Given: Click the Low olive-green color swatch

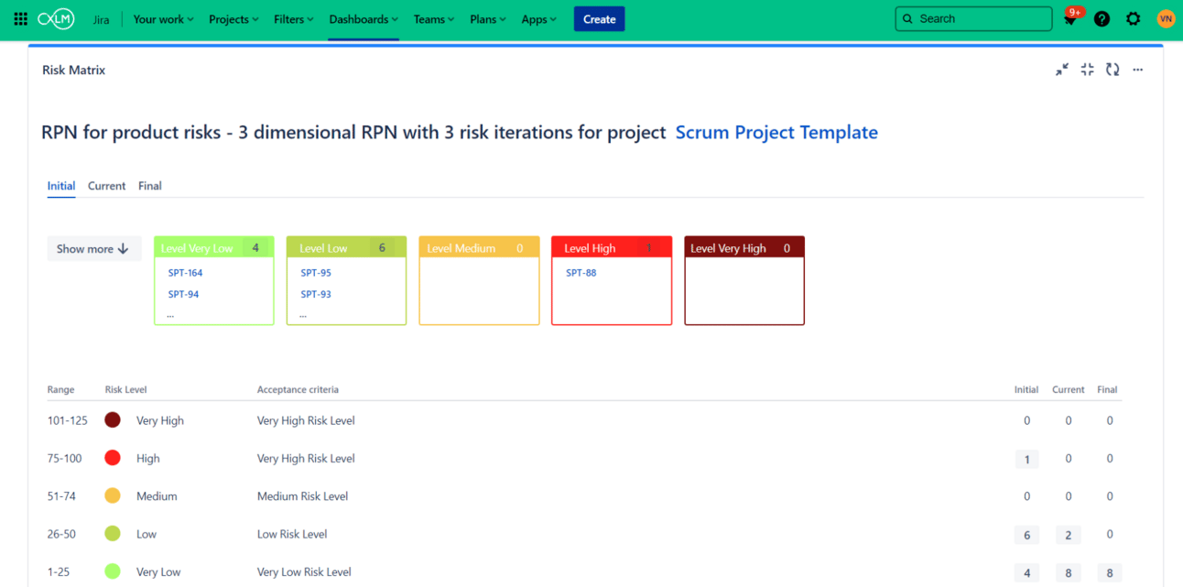Looking at the screenshot, I should click(x=113, y=534).
